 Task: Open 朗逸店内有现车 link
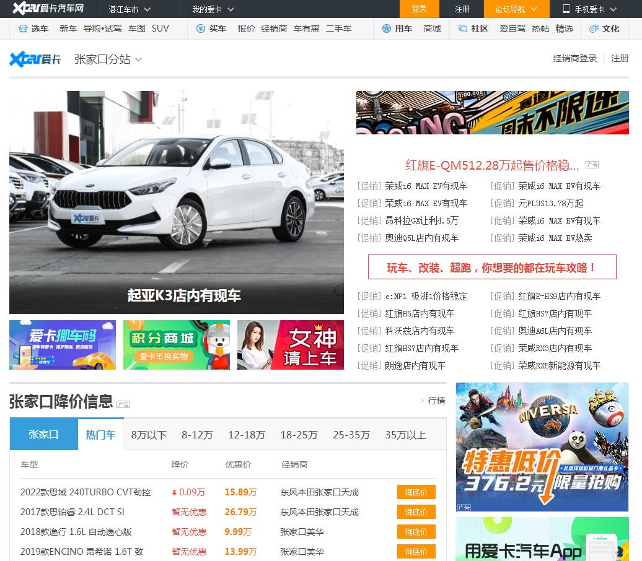coord(415,365)
